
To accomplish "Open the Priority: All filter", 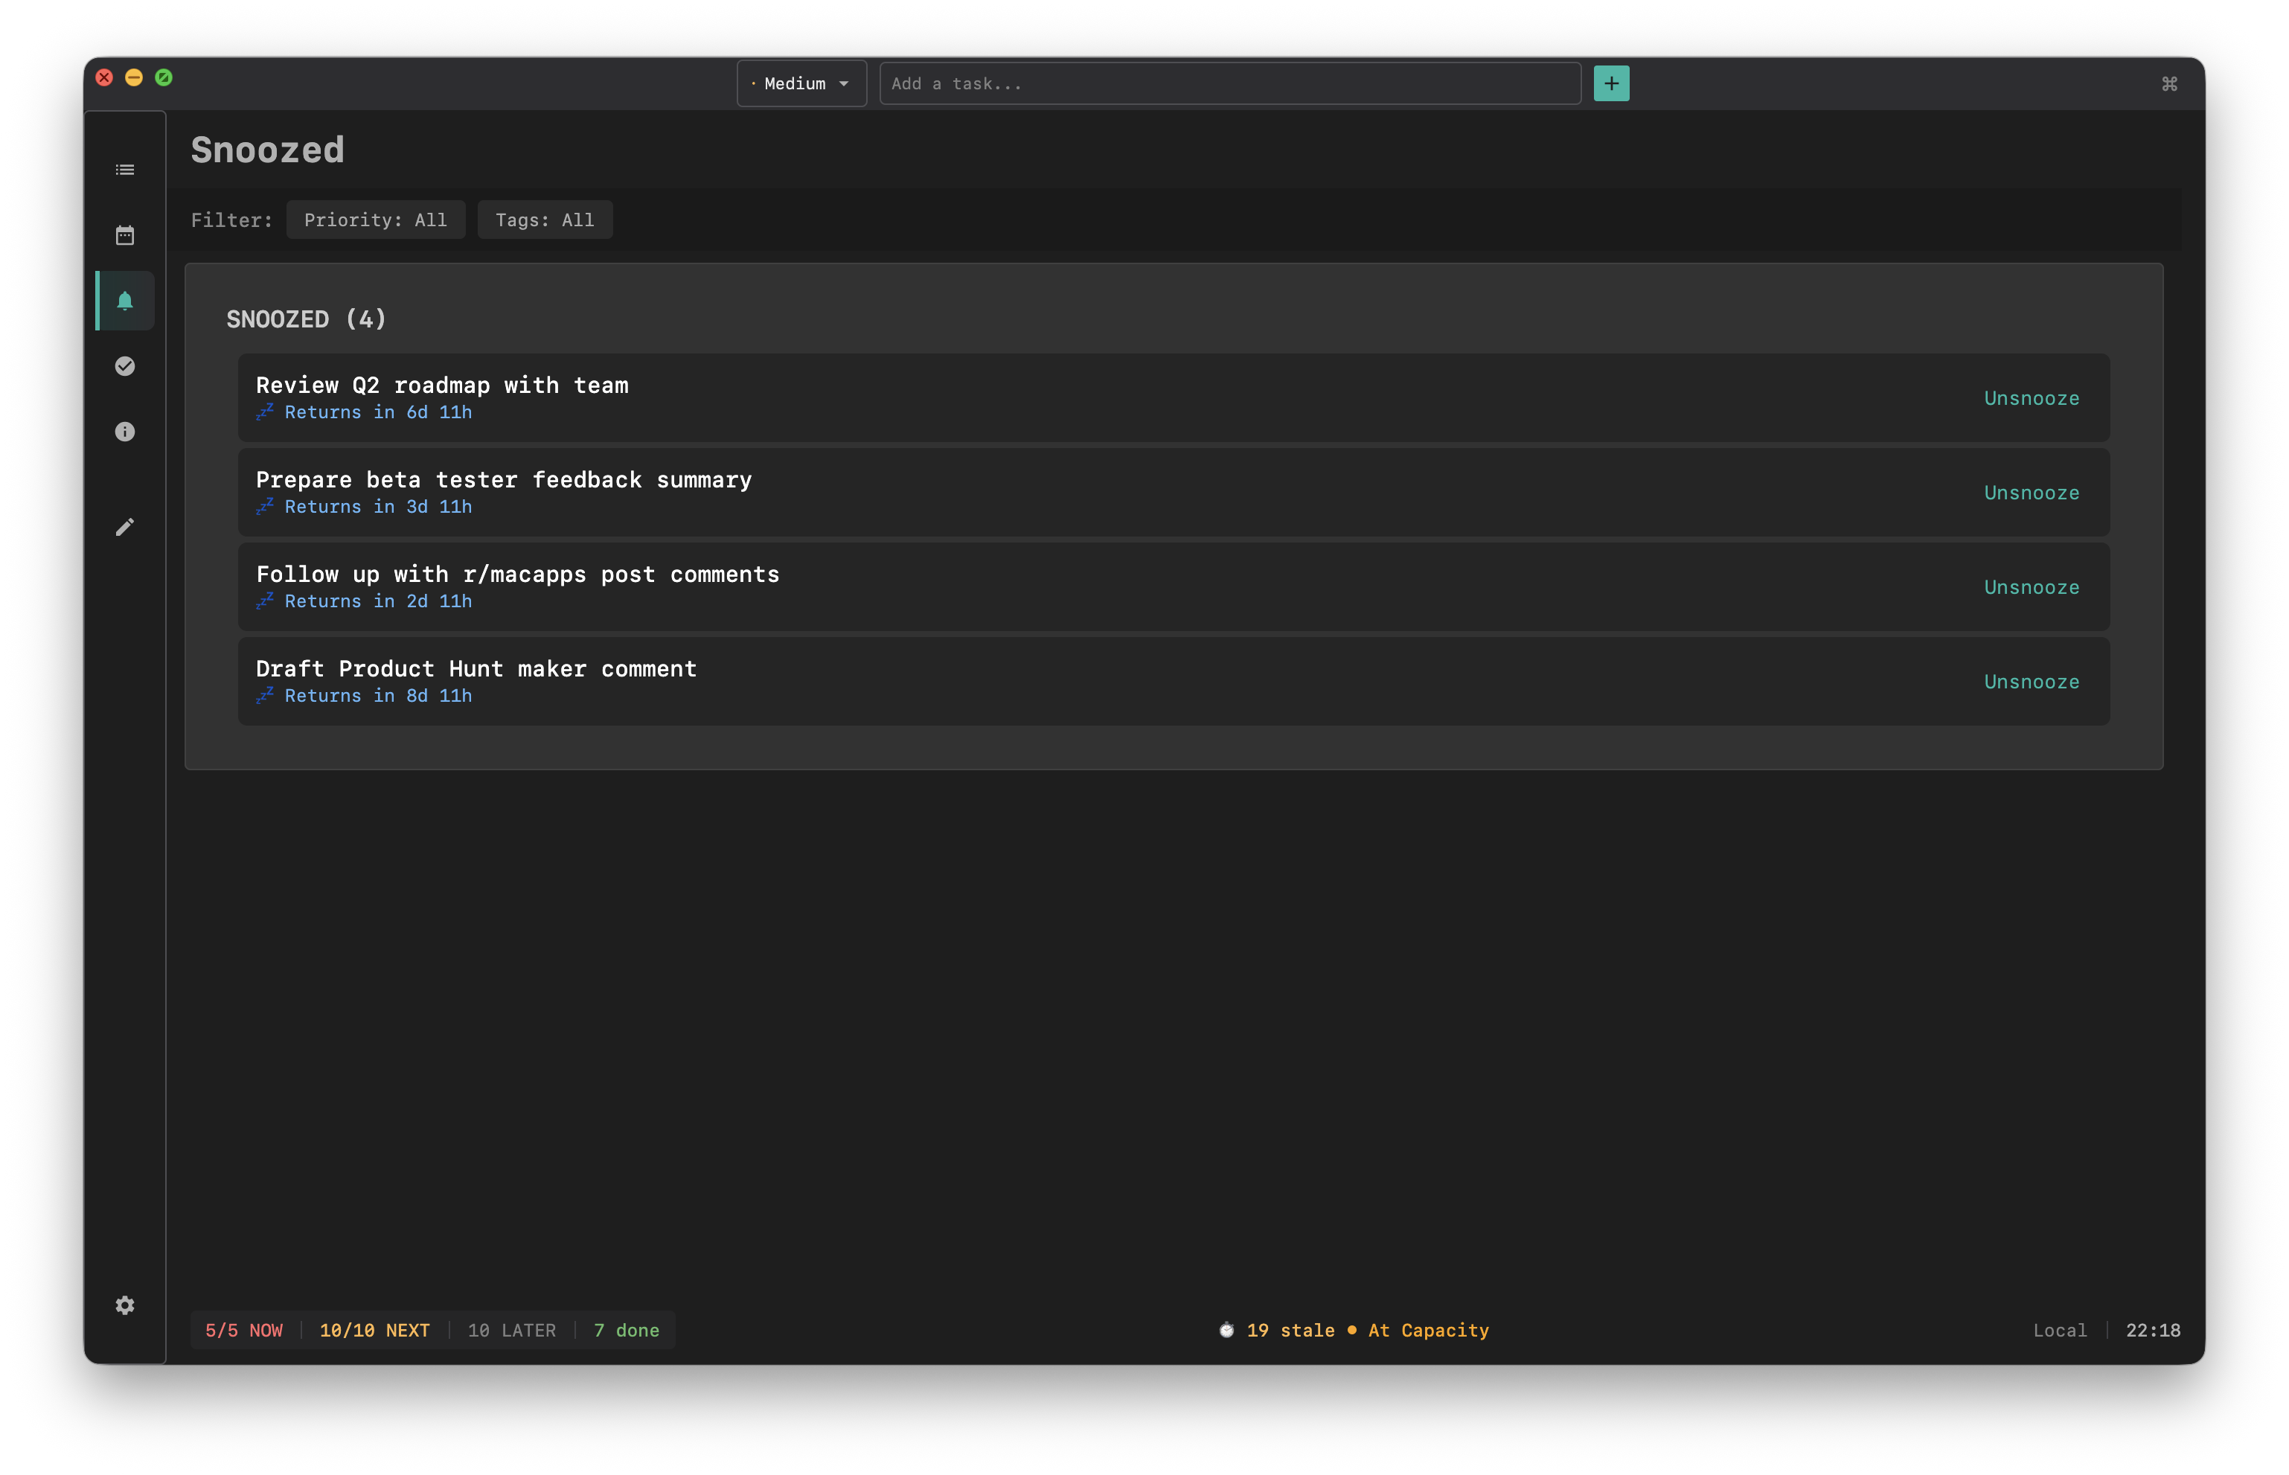I will (376, 220).
